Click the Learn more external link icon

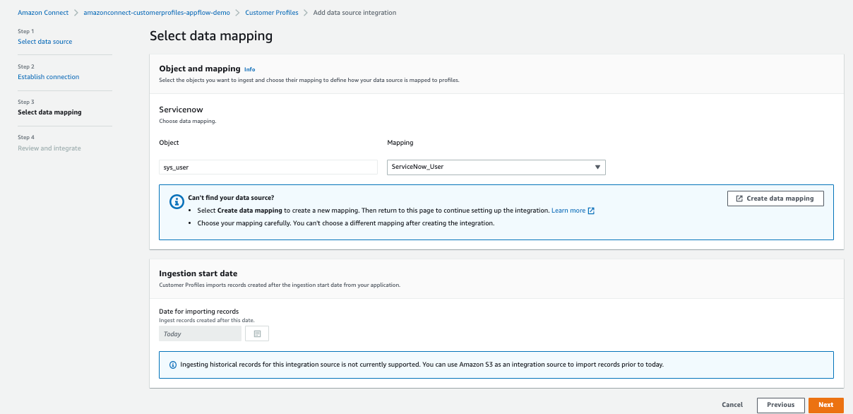591,211
